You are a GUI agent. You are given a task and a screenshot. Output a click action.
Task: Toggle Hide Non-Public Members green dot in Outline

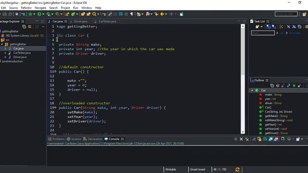(x=294, y=86)
